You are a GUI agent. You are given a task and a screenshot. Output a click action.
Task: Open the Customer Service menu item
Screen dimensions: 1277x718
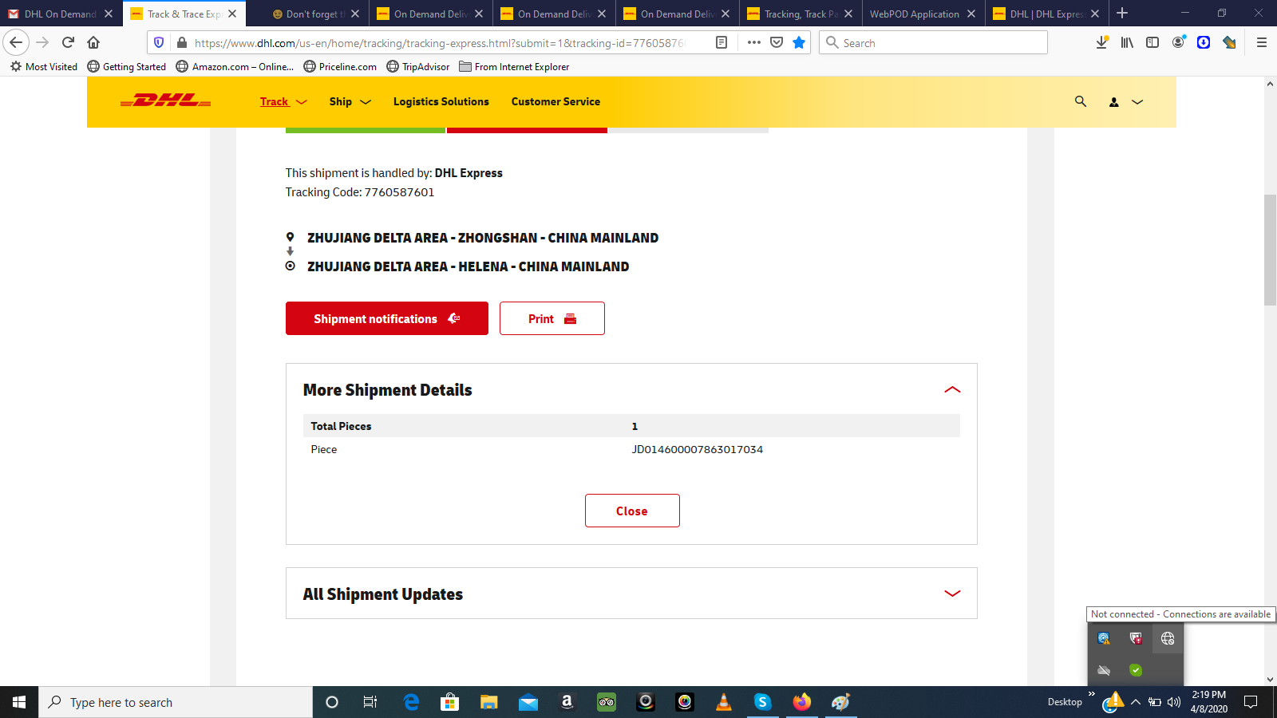click(555, 101)
